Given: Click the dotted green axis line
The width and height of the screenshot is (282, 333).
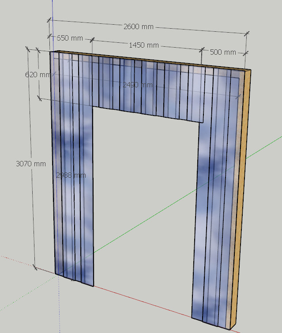Looking at the screenshot, I should [x=28, y=293].
